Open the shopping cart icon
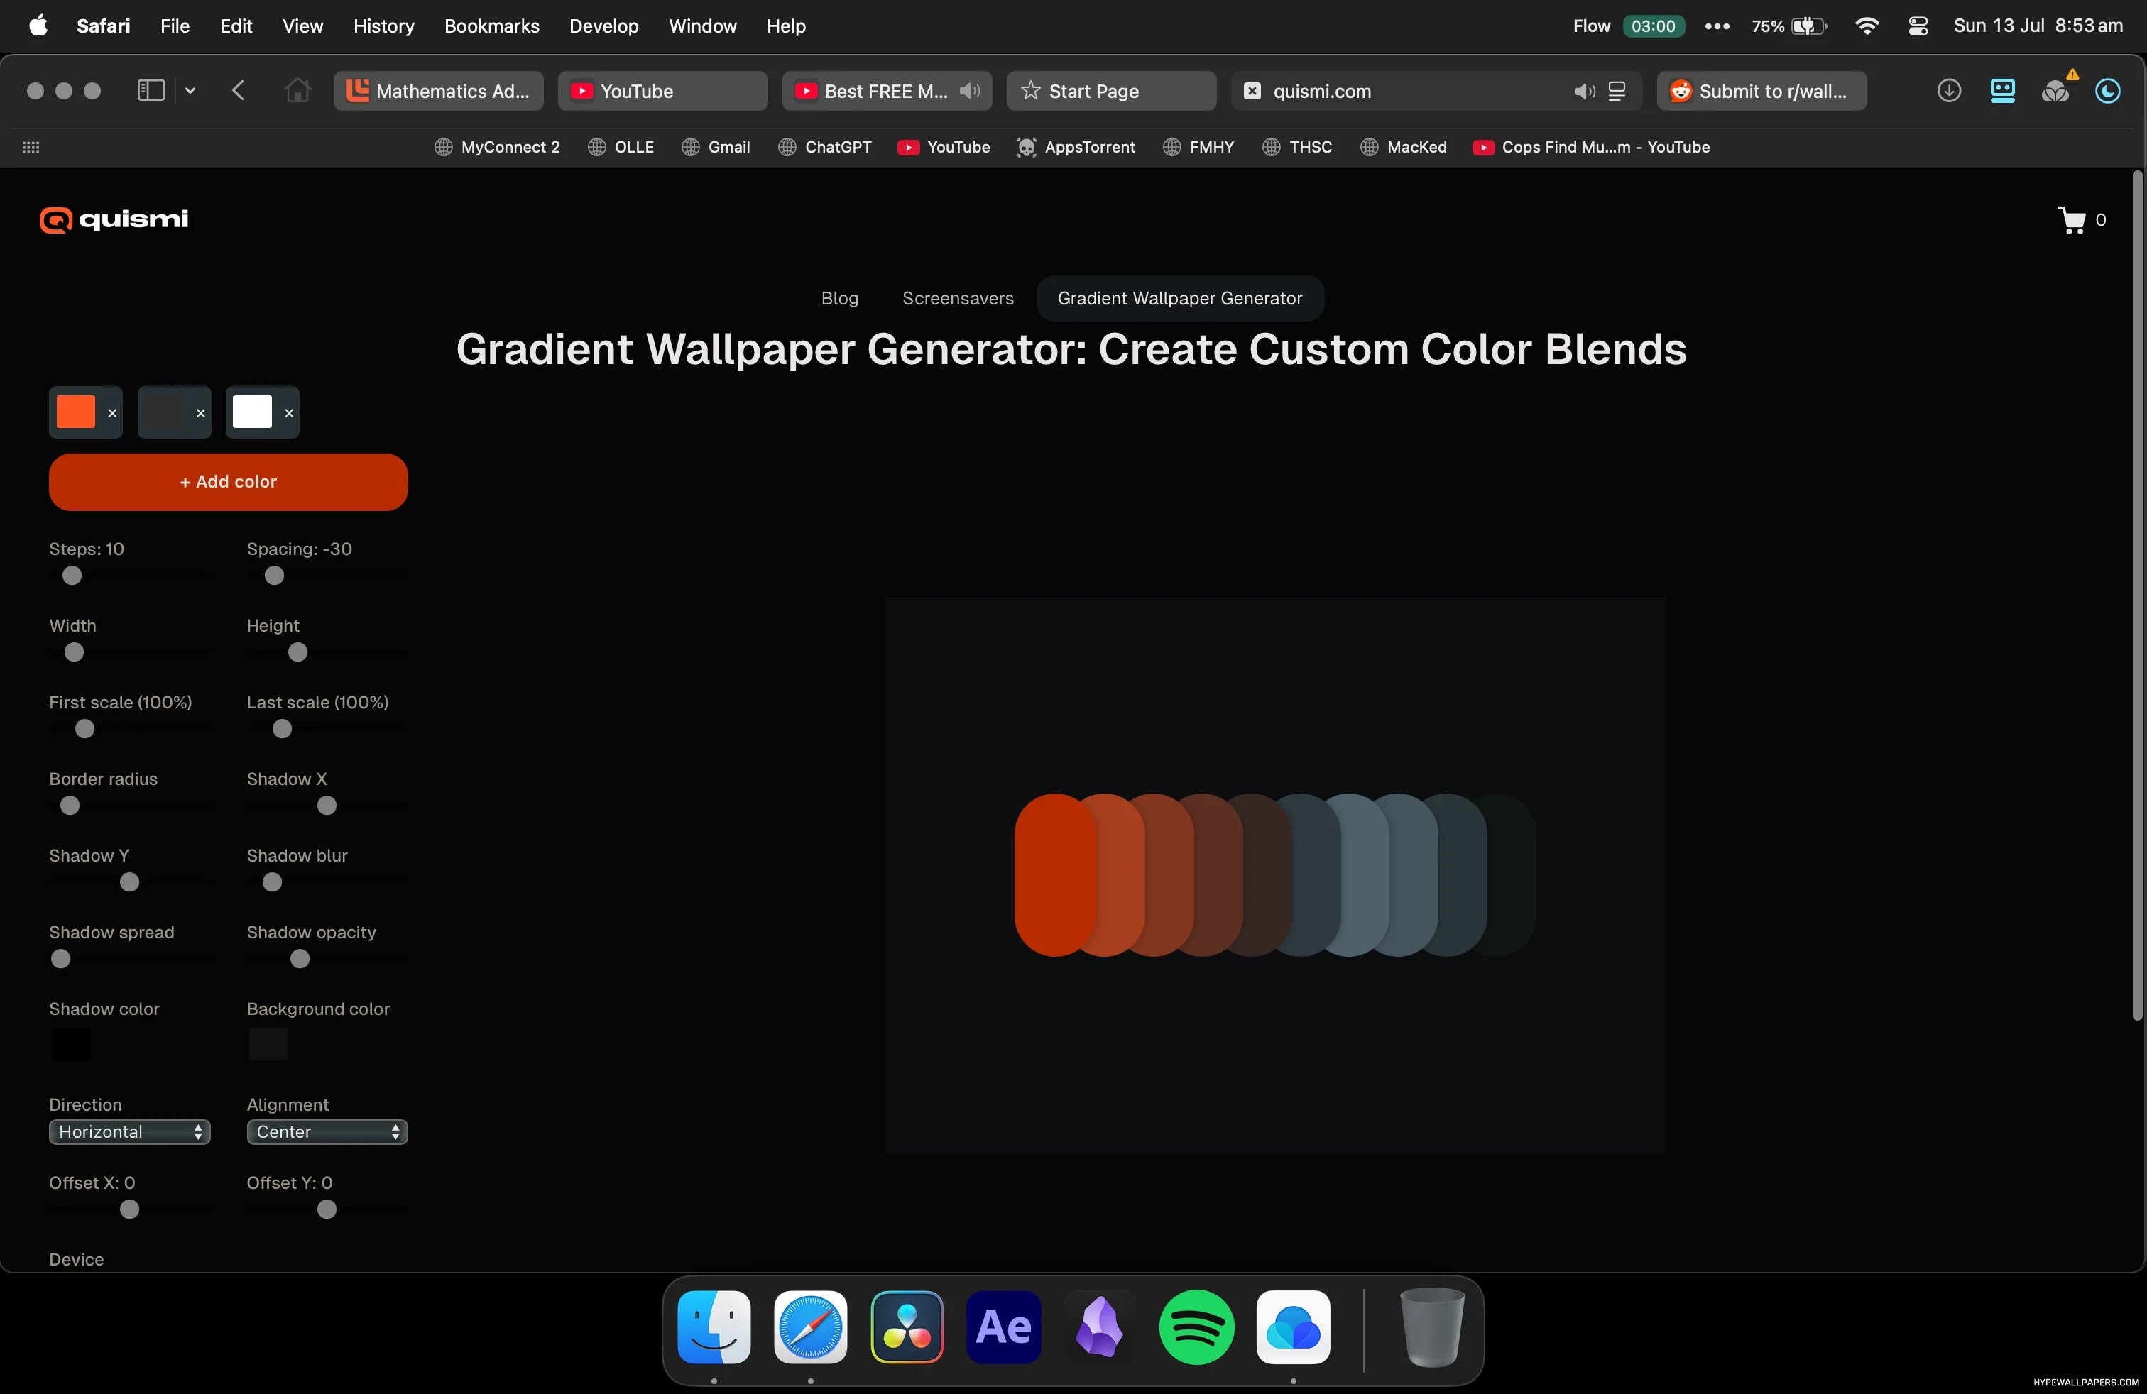 point(2071,220)
